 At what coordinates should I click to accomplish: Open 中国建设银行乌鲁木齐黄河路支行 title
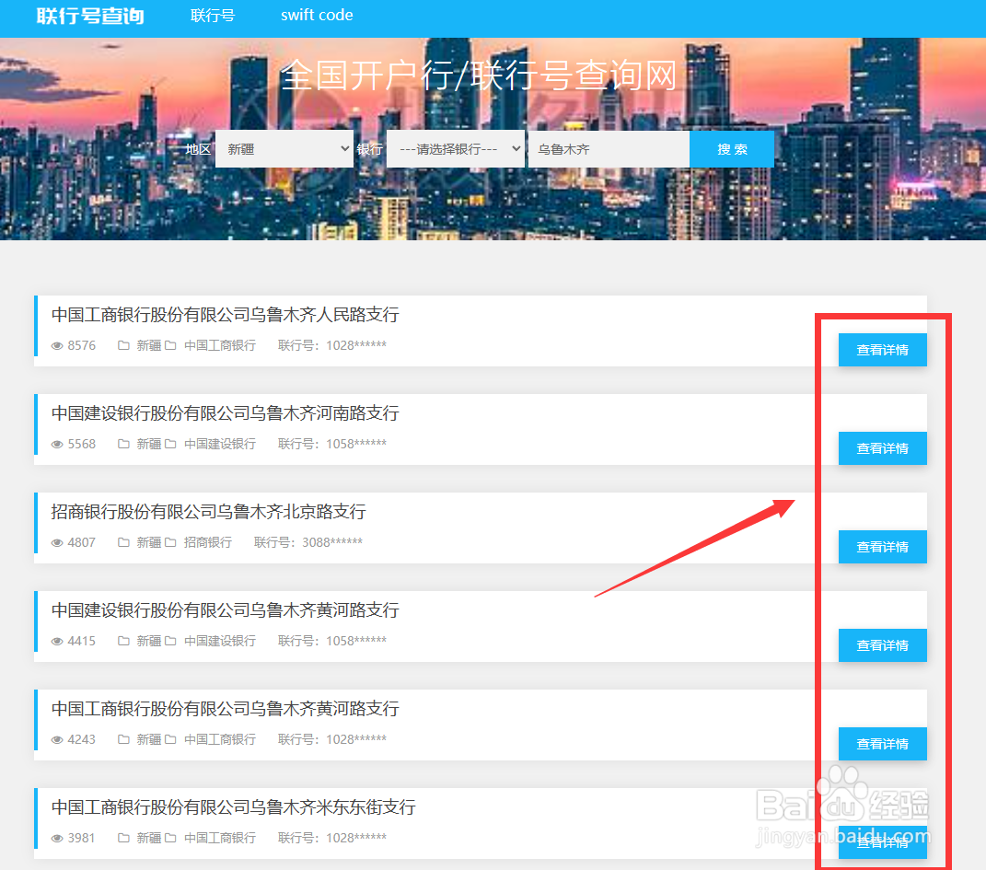pos(226,609)
